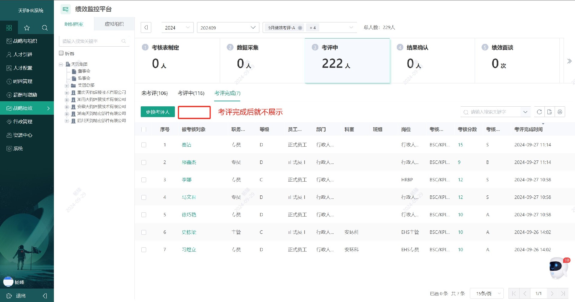575x302 pixels.
Task: Open employee 李娜 detail link
Action: [x=187, y=180]
